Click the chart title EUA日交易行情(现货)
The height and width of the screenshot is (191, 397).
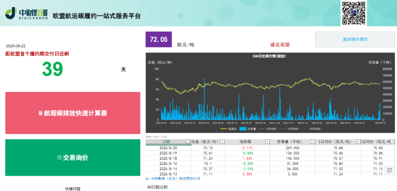pos(269,56)
